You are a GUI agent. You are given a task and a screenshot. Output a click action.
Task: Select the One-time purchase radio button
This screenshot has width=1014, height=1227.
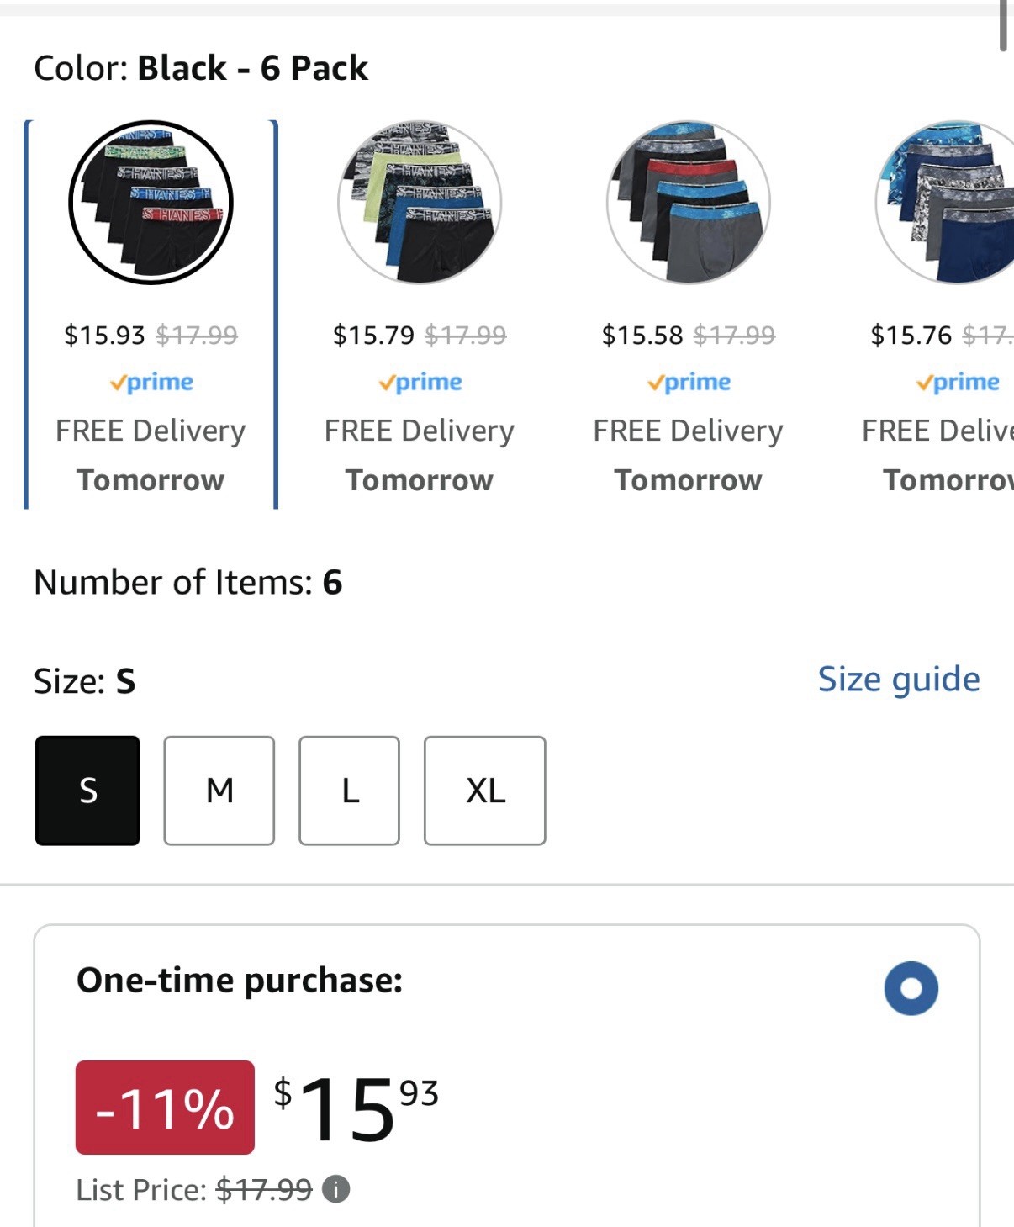911,988
